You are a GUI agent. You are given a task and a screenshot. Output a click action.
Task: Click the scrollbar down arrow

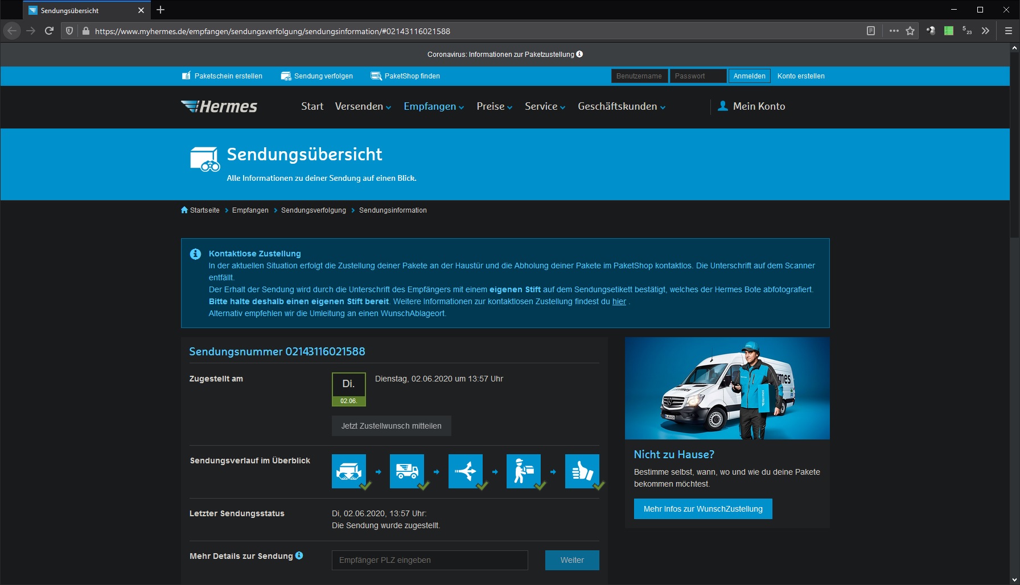click(x=1014, y=580)
